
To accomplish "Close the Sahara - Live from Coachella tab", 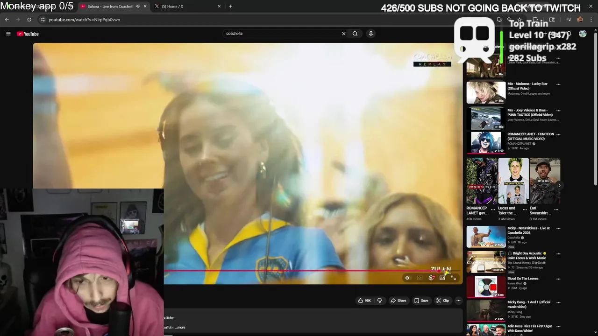I will tap(145, 7).
